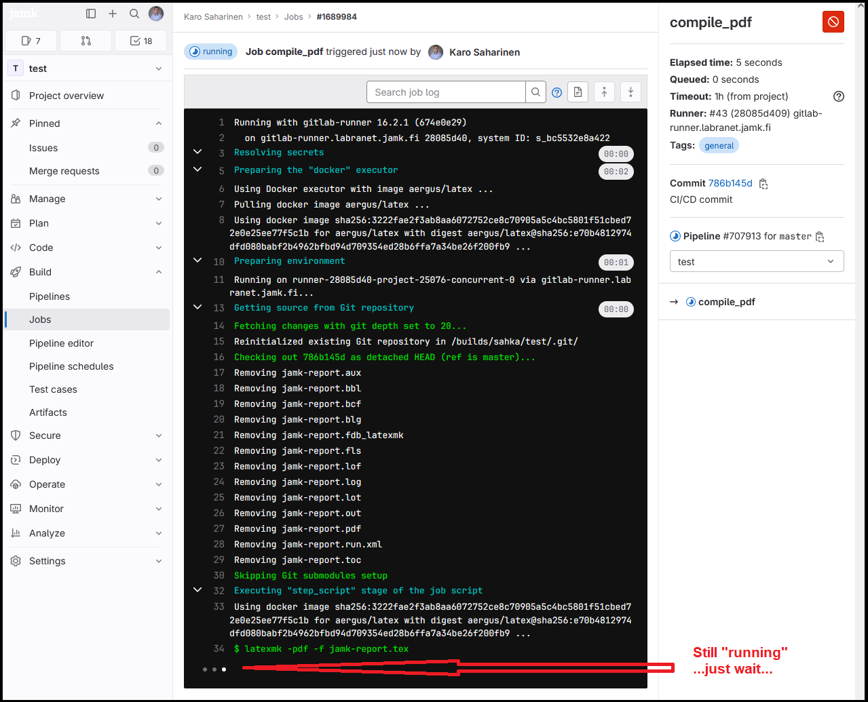Image resolution: width=868 pixels, height=702 pixels.
Task: Open timeout help question mark icon
Action: 838,96
